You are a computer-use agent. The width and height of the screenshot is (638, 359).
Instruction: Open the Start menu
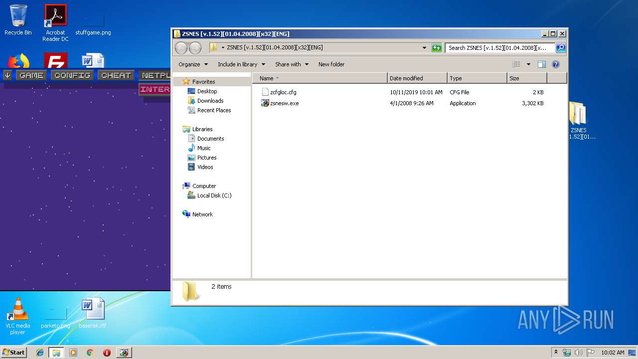(x=13, y=352)
